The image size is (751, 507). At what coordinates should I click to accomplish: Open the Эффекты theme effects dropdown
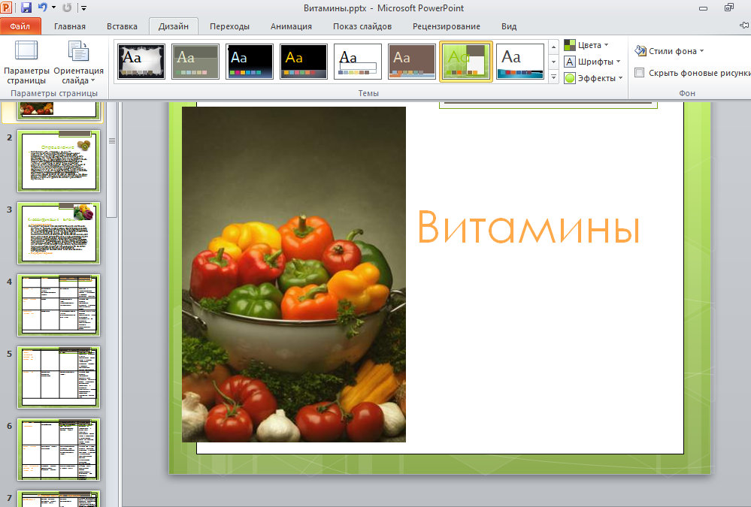(x=593, y=78)
